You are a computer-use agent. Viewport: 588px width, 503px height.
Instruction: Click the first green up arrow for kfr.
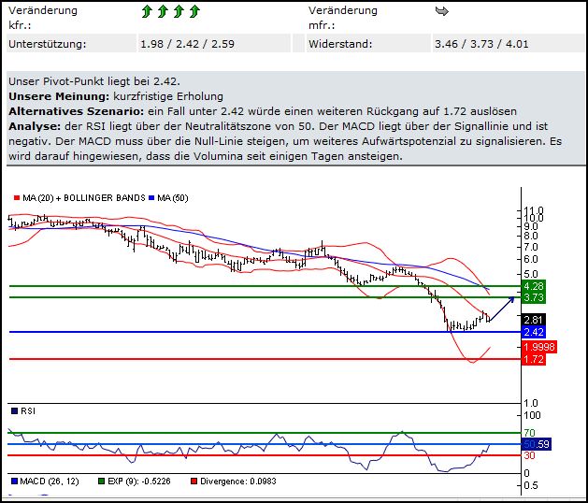coord(147,12)
